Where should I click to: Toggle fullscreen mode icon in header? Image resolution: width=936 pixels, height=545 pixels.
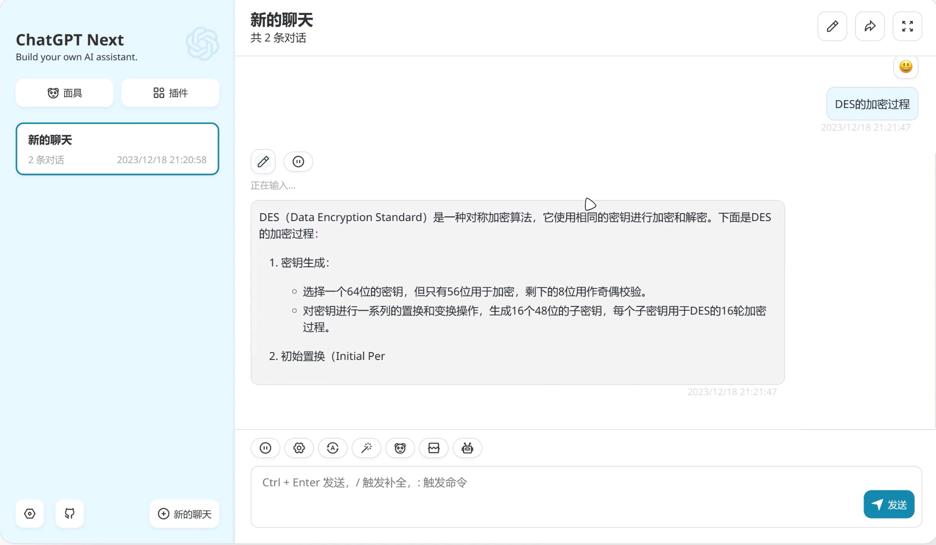coord(907,26)
